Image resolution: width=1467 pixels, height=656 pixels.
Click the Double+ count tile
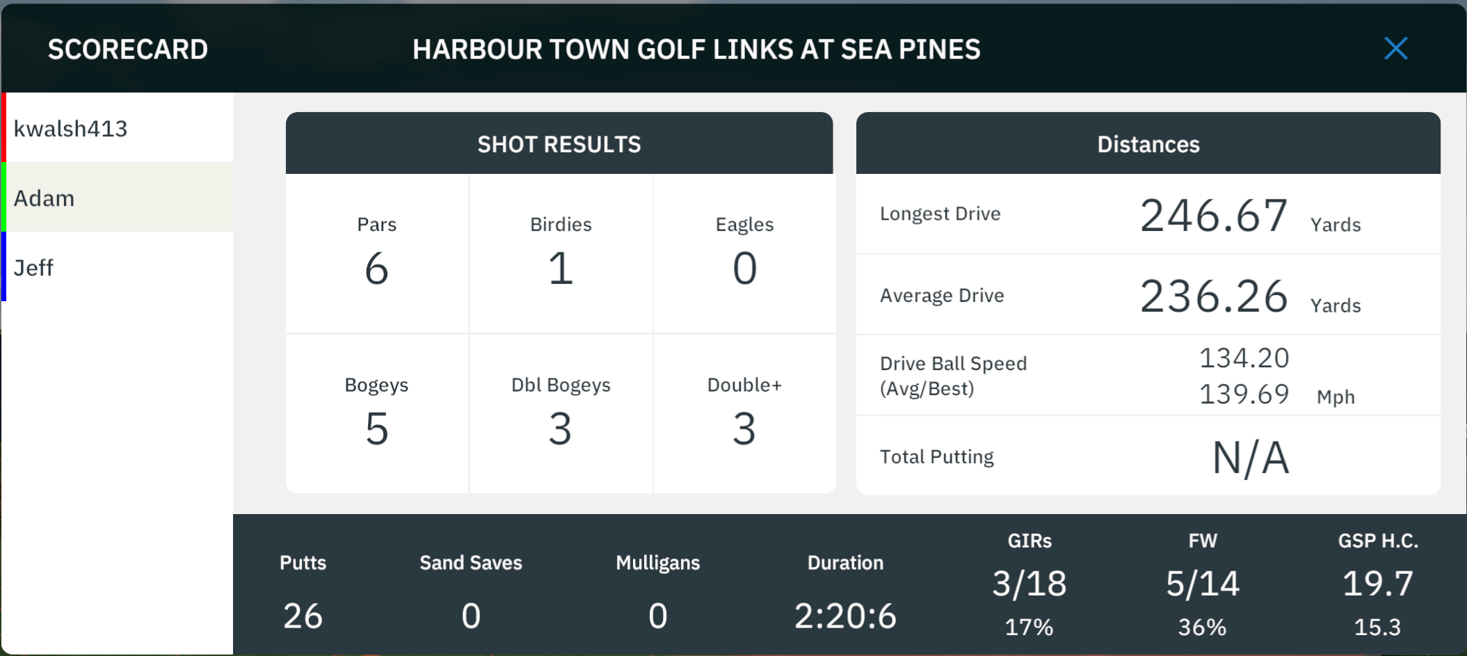(x=744, y=414)
